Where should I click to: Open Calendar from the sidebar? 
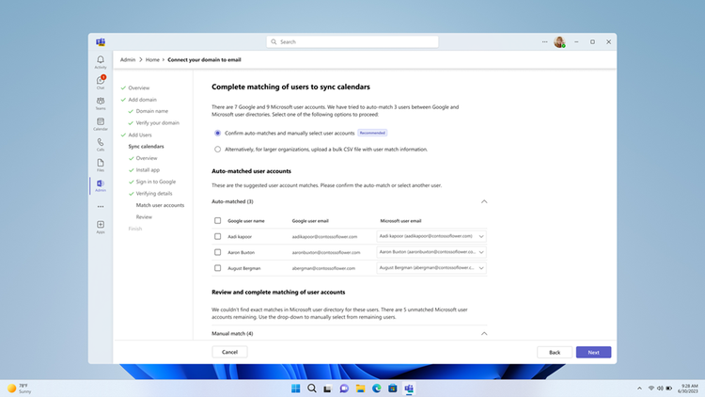(101, 124)
